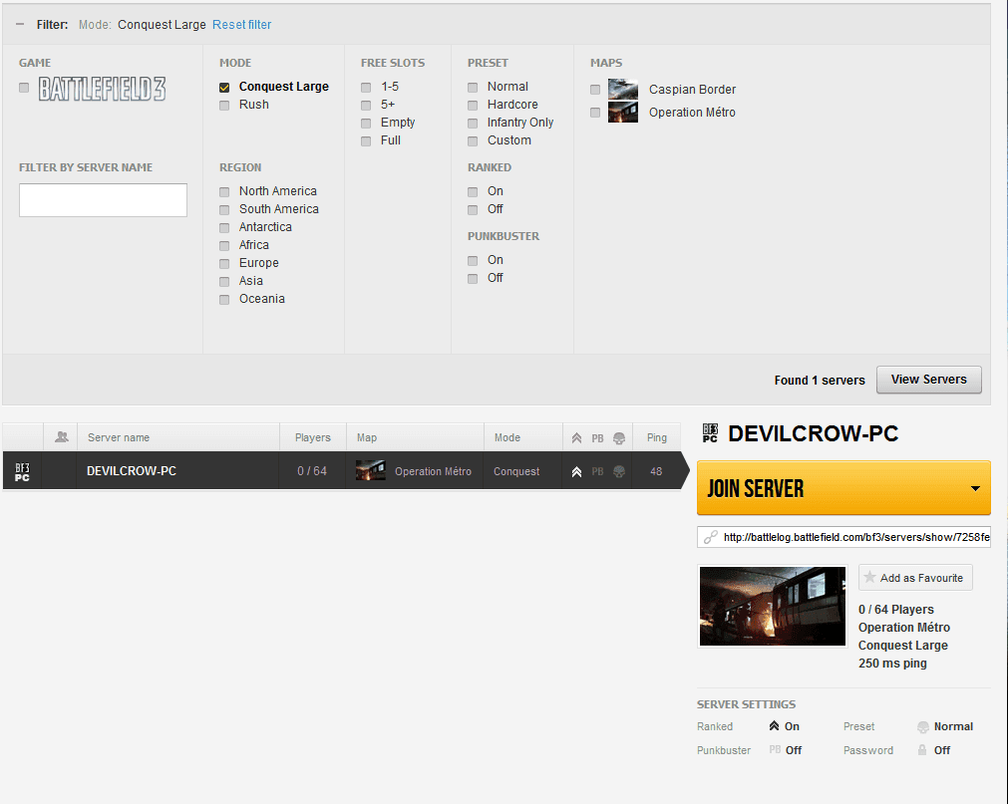Screen dimensions: 1008x804
Task: Click the ping value 48 cell
Action: point(656,471)
